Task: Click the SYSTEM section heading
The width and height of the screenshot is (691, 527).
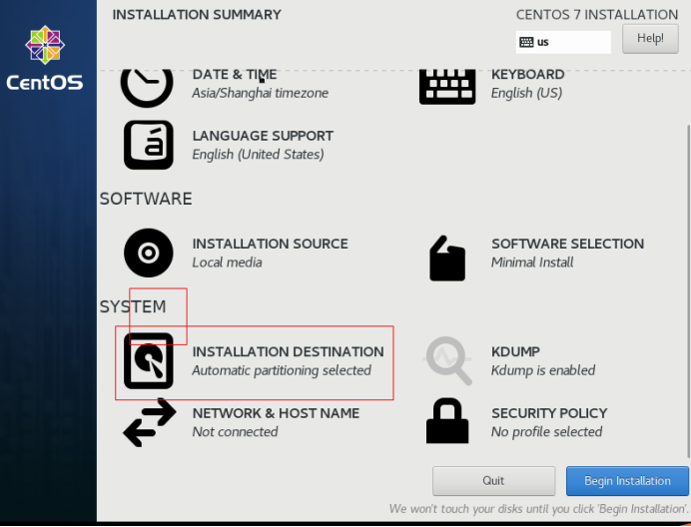Action: 133,306
